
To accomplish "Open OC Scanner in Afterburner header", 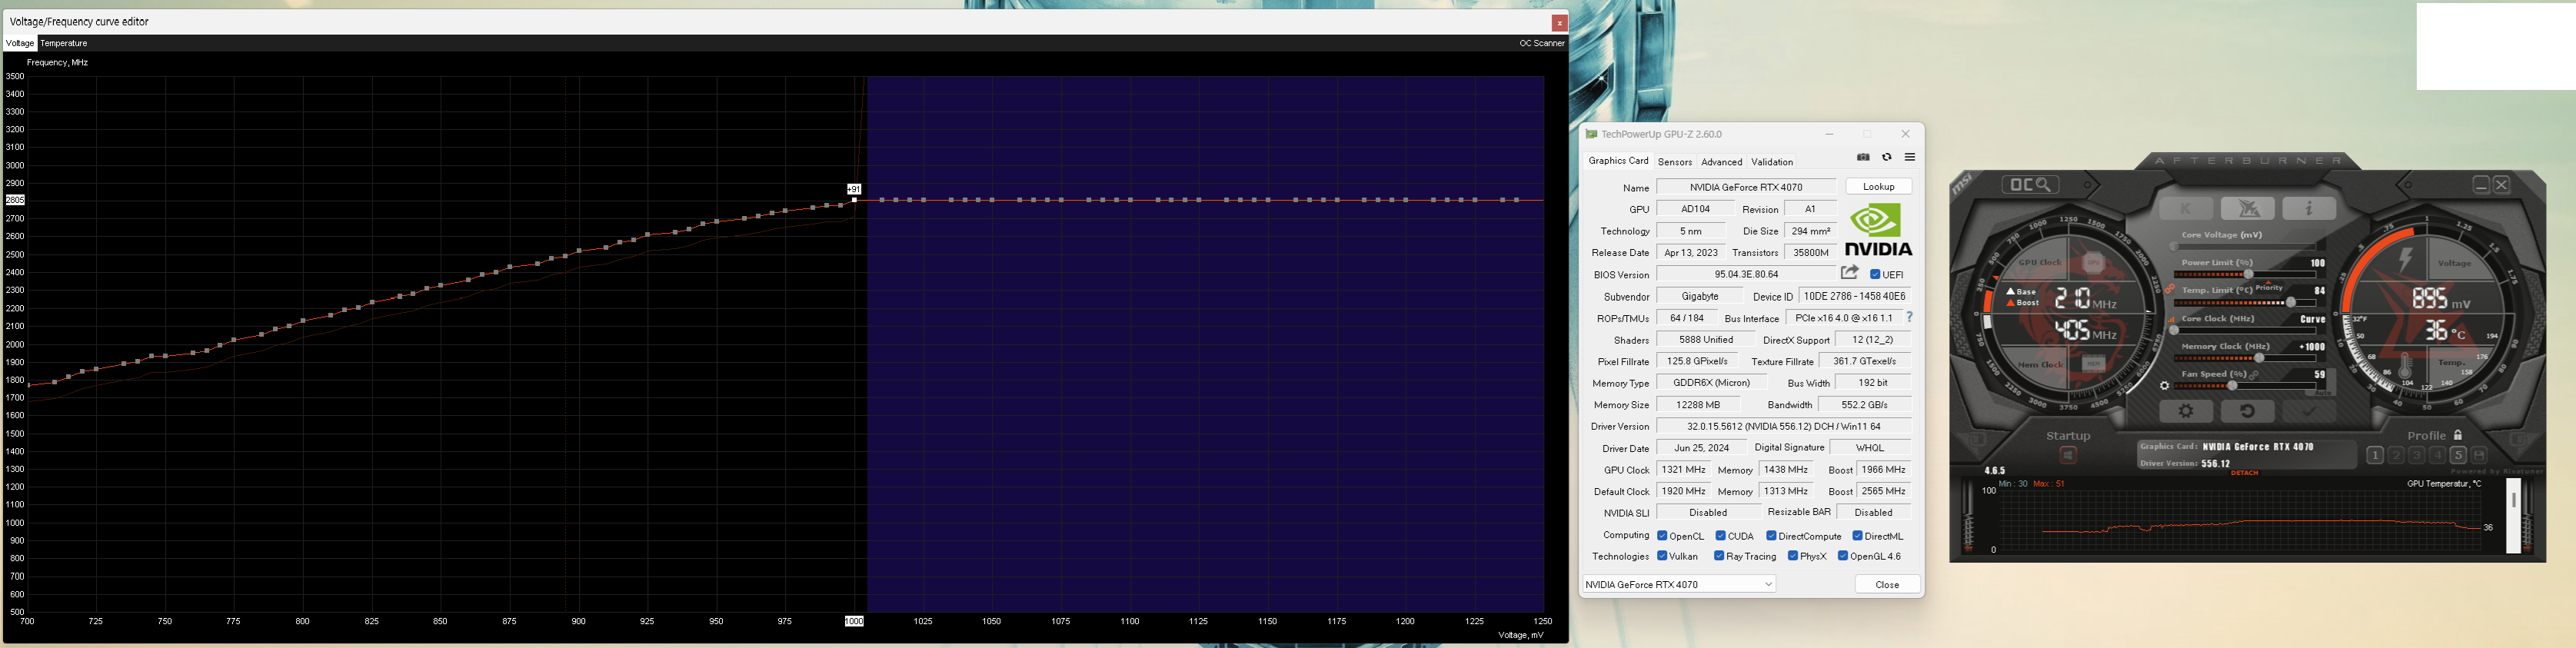I will tap(2030, 185).
